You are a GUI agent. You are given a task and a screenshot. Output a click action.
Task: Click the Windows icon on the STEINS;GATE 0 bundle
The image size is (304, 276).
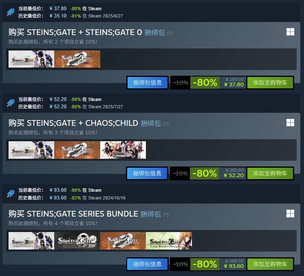(x=290, y=32)
